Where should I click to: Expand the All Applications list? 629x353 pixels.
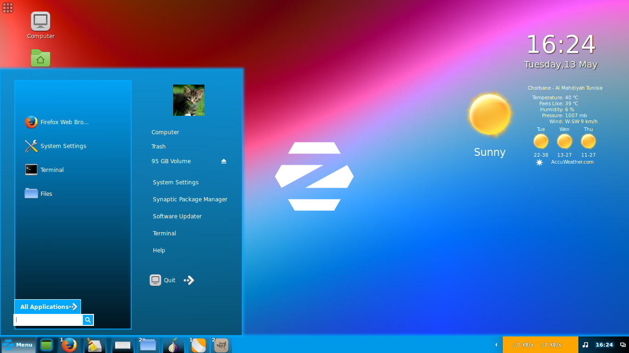(x=48, y=307)
